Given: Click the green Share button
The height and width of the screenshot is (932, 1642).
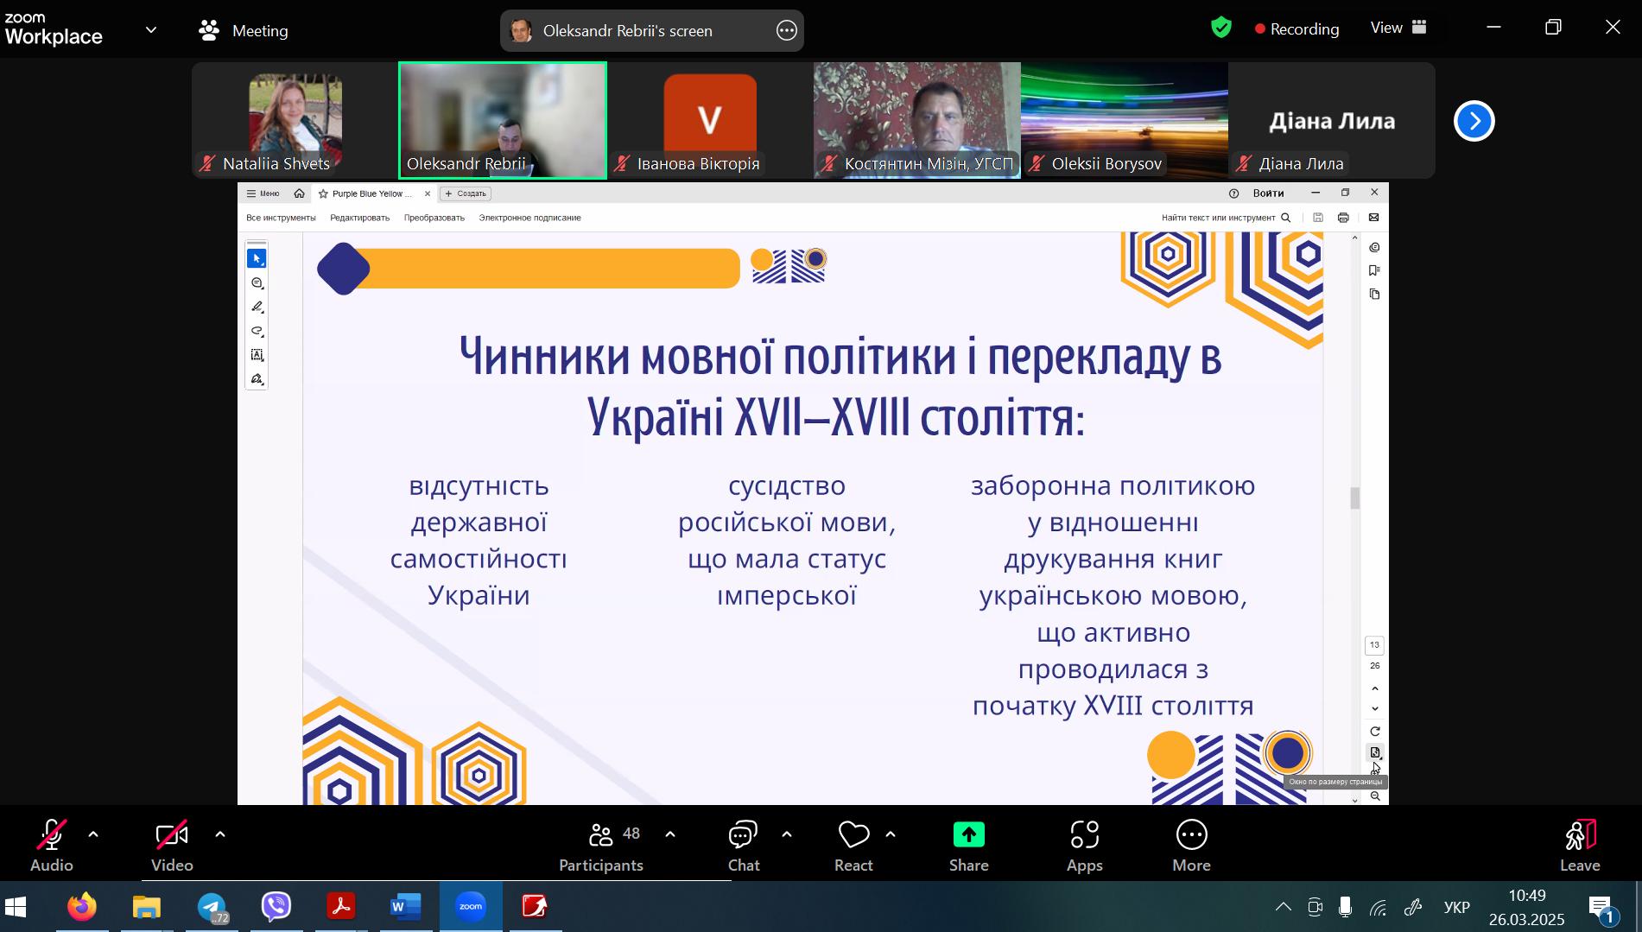Looking at the screenshot, I should coord(968,846).
